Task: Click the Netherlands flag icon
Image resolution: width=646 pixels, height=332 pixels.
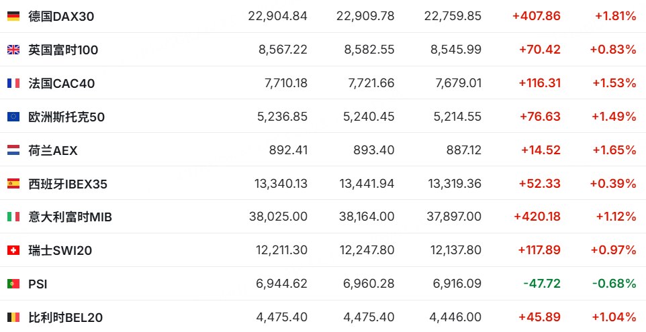Action: coord(13,150)
